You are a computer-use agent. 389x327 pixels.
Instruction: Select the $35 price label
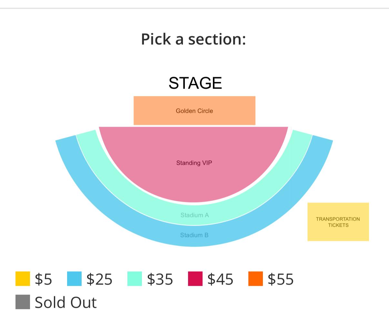click(160, 279)
